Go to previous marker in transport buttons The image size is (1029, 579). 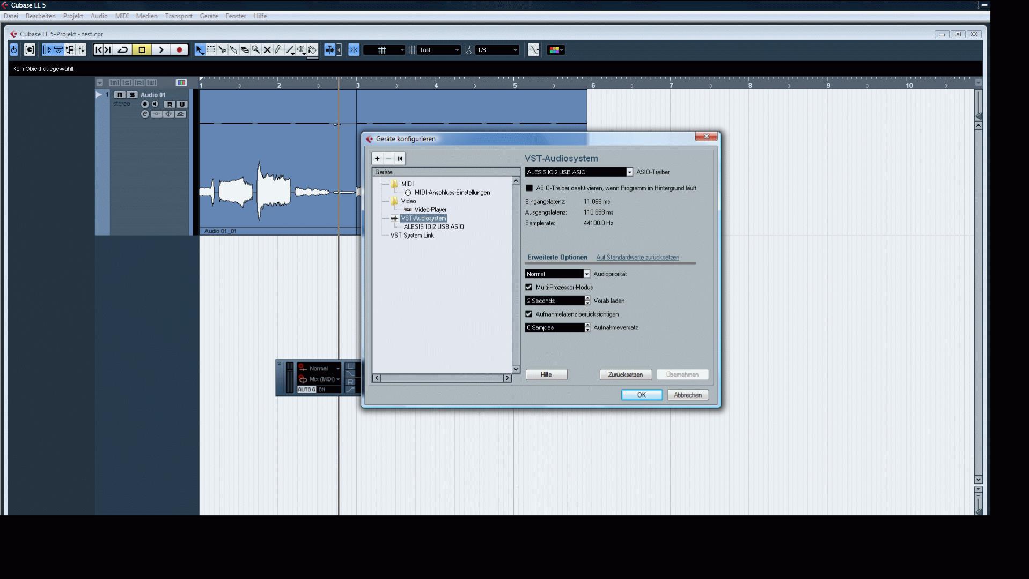[98, 50]
